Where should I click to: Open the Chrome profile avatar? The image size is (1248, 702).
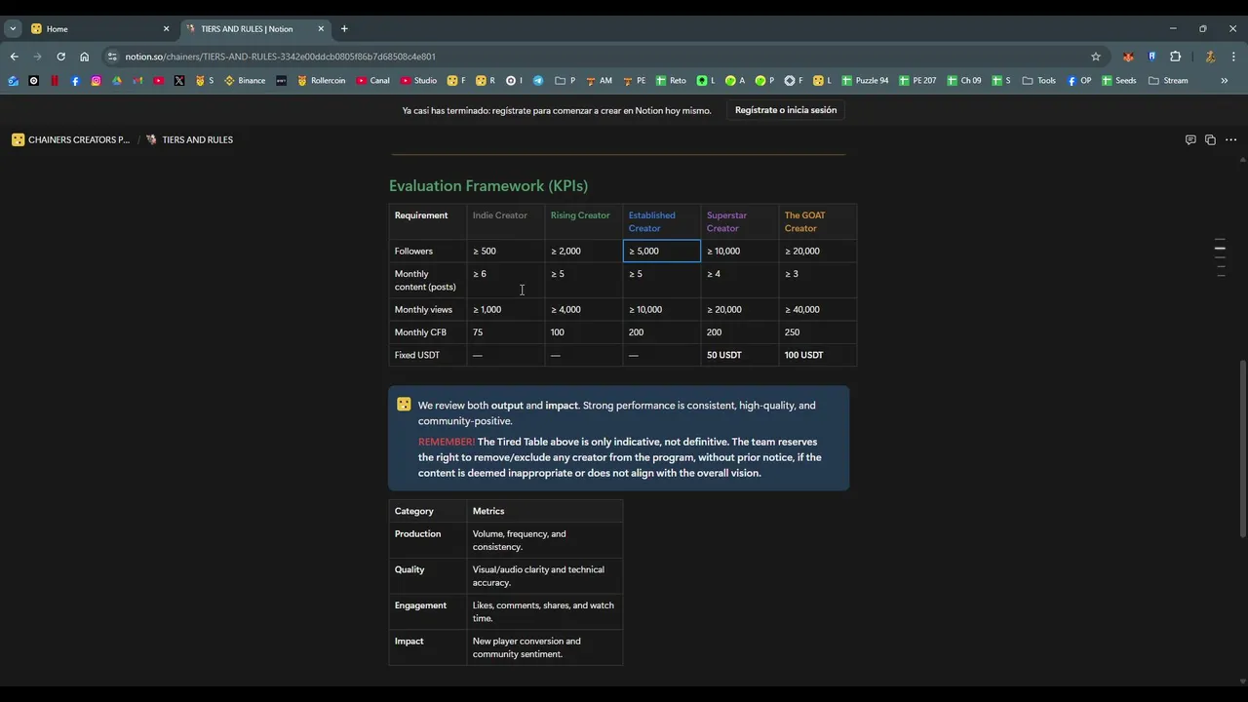pos(1210,57)
